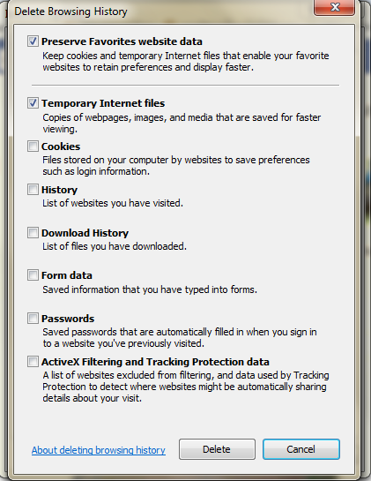Tick the History checkbox
This screenshot has width=371, height=481.
click(x=33, y=189)
